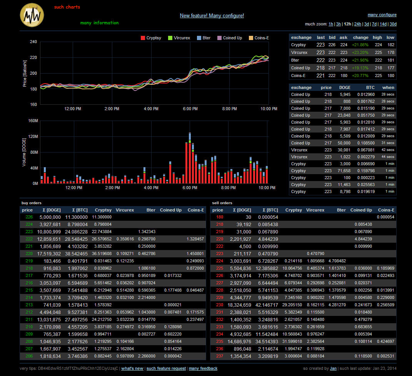Visit creator Jan's link
Image resolution: width=412 pixels, height=376 pixels.
coord(333,368)
